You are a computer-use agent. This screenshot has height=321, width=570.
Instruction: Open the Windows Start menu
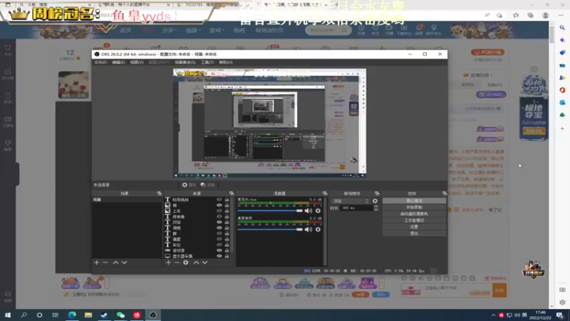pos(8,315)
